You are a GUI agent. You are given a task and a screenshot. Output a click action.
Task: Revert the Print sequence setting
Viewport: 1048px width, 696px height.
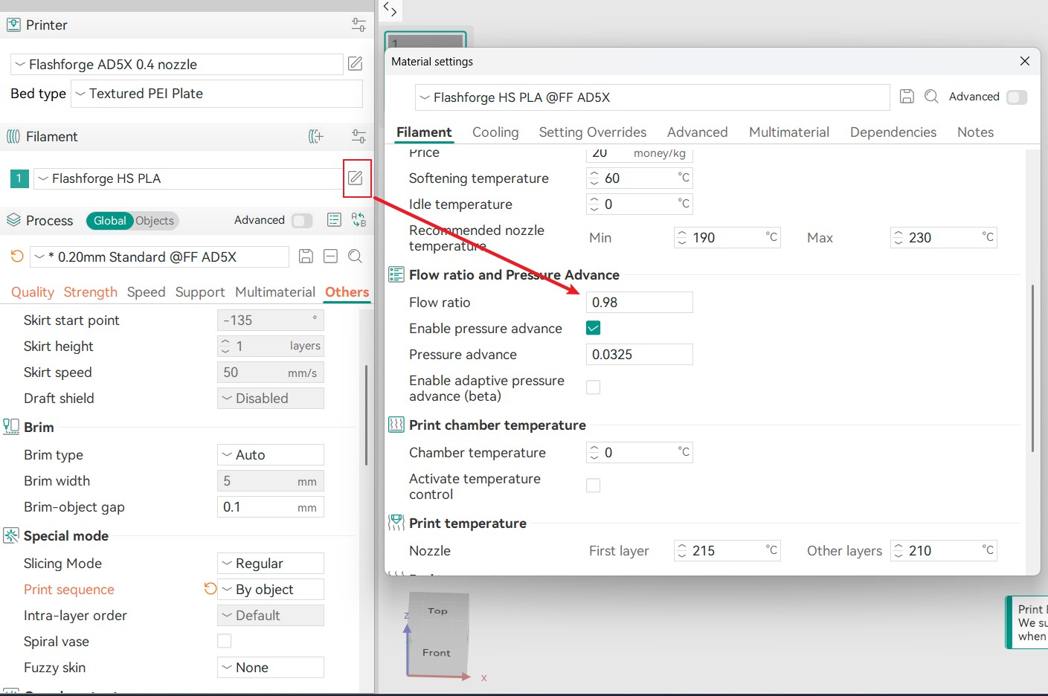[210, 589]
